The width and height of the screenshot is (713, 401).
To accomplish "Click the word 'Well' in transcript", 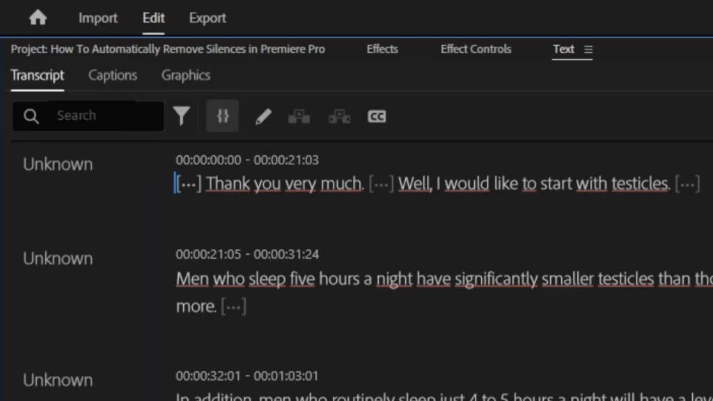I will (415, 184).
